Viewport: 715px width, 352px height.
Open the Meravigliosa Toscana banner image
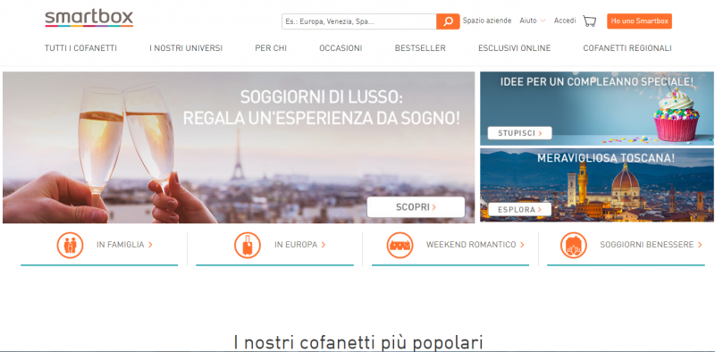pyautogui.click(x=597, y=185)
